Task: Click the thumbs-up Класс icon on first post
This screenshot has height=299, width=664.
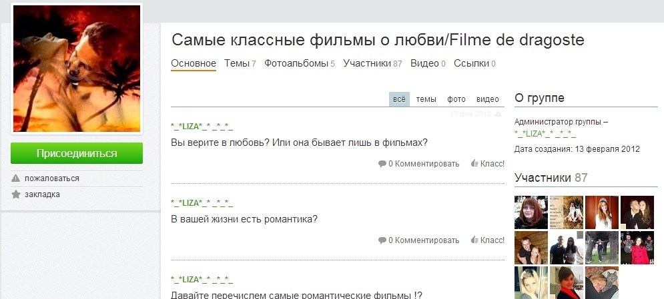Action: pyautogui.click(x=474, y=164)
